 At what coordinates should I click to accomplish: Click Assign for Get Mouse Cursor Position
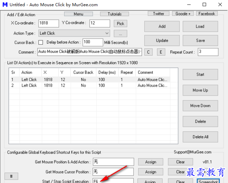click(151, 172)
